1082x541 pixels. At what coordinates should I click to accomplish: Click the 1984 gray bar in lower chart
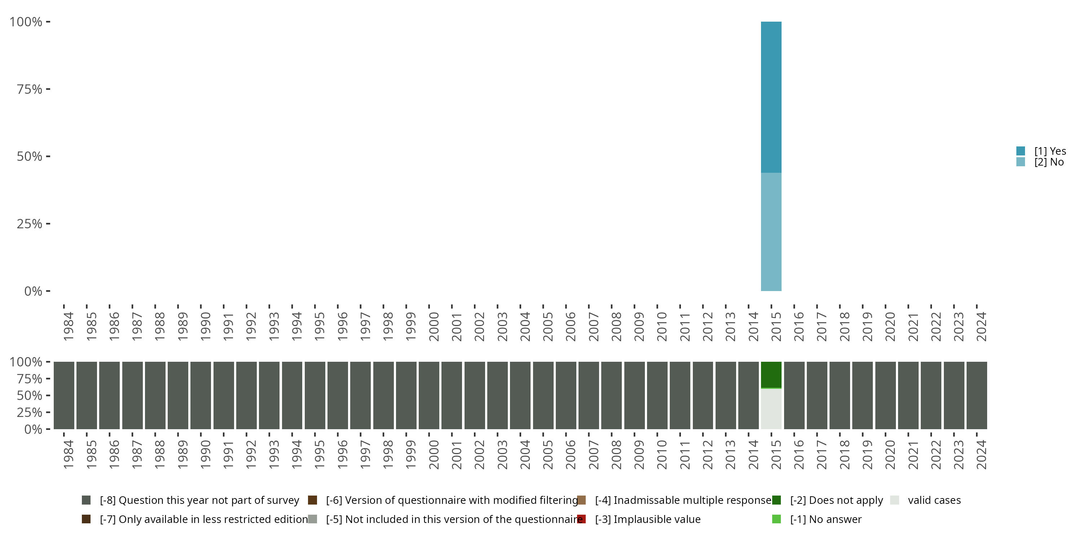64,395
